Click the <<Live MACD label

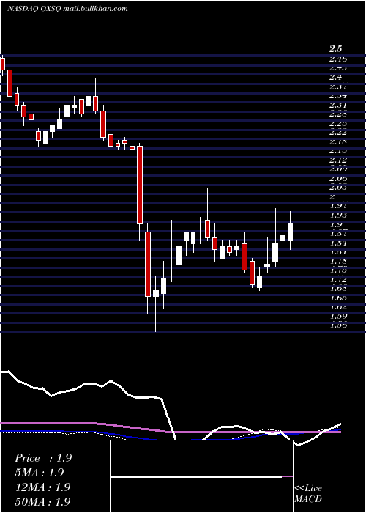(308, 494)
